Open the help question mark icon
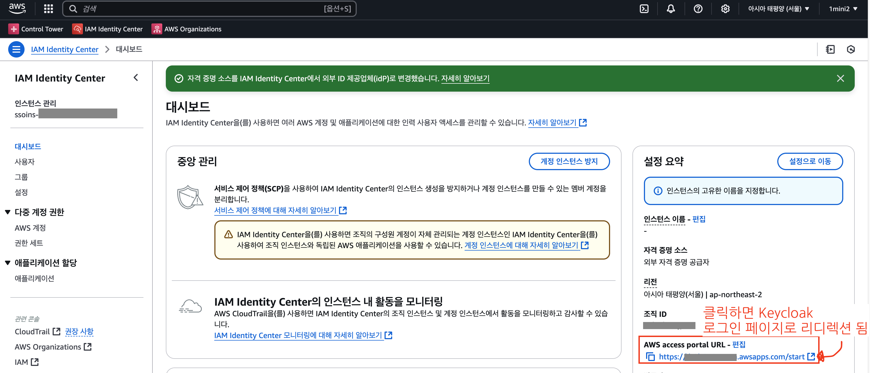Image resolution: width=870 pixels, height=373 pixels. (698, 9)
